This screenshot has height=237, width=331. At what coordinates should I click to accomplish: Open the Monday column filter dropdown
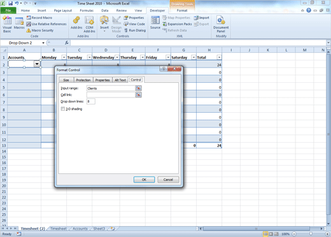click(64, 57)
